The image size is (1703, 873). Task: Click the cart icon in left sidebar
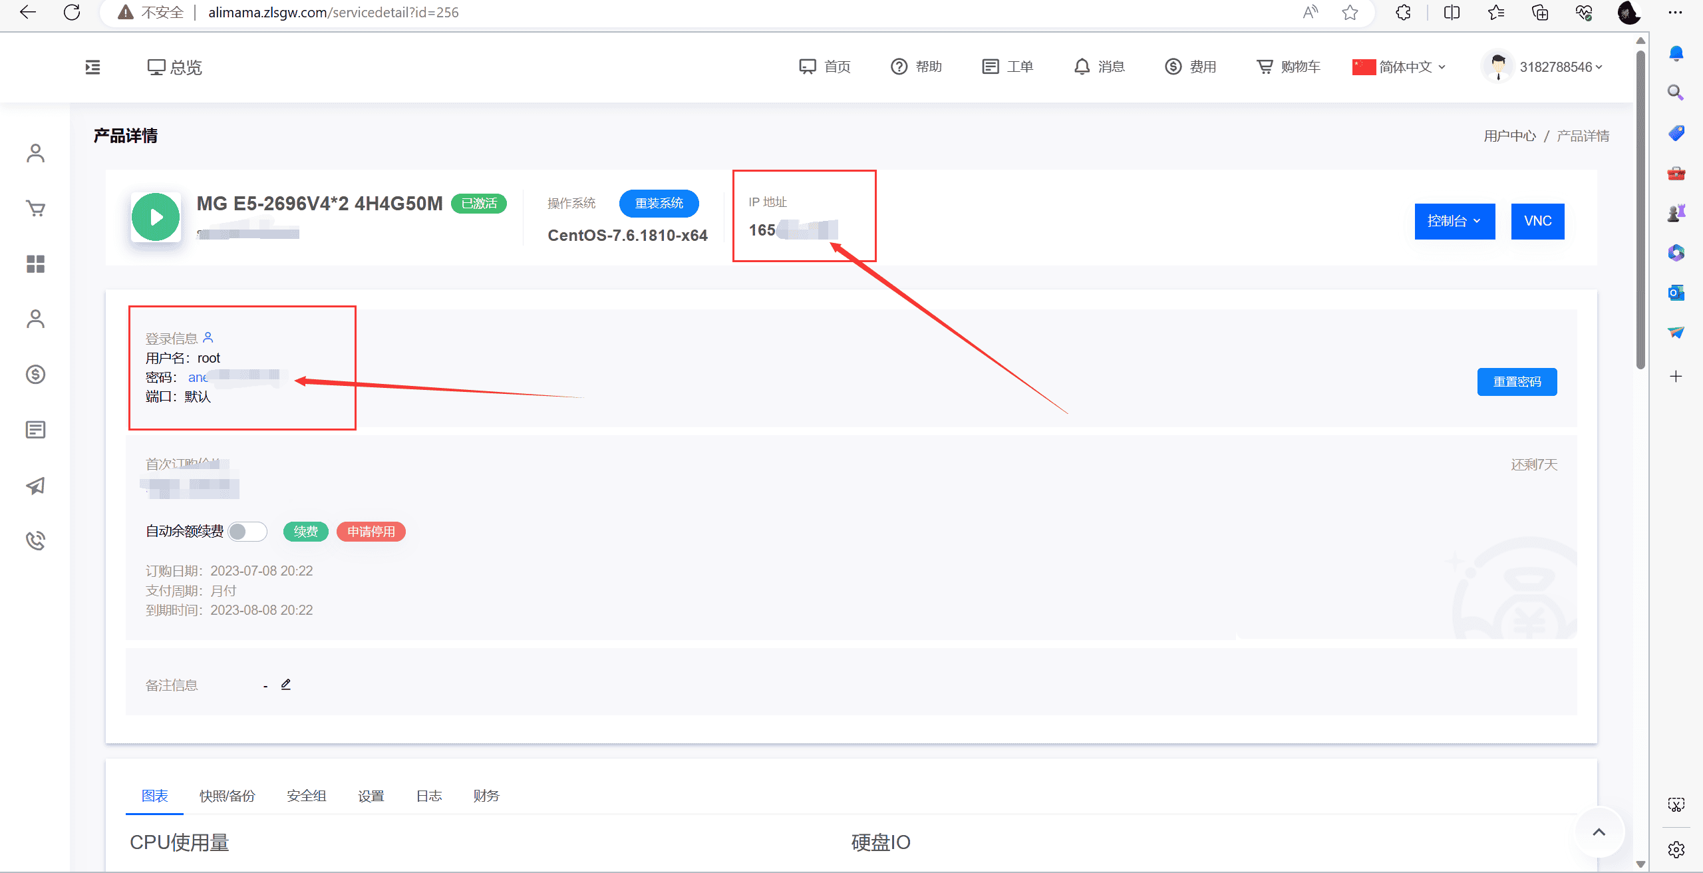click(x=36, y=209)
